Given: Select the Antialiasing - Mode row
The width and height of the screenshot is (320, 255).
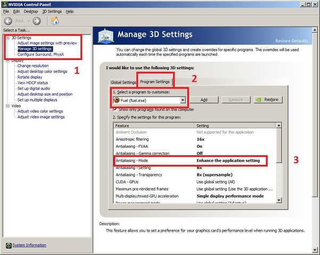Looking at the screenshot, I should point(195,160).
